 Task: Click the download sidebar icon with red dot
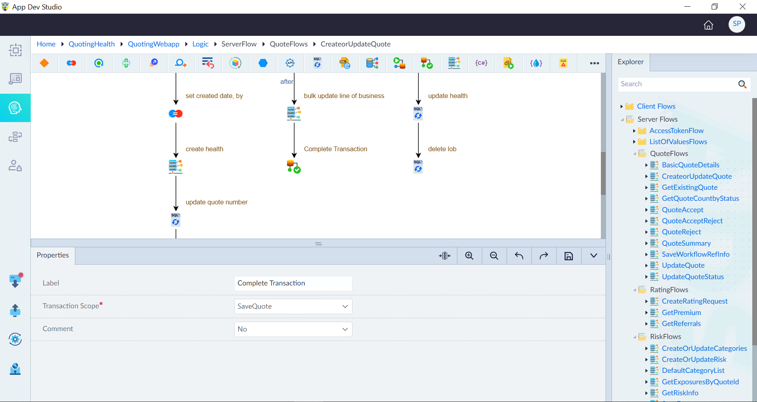(x=15, y=281)
